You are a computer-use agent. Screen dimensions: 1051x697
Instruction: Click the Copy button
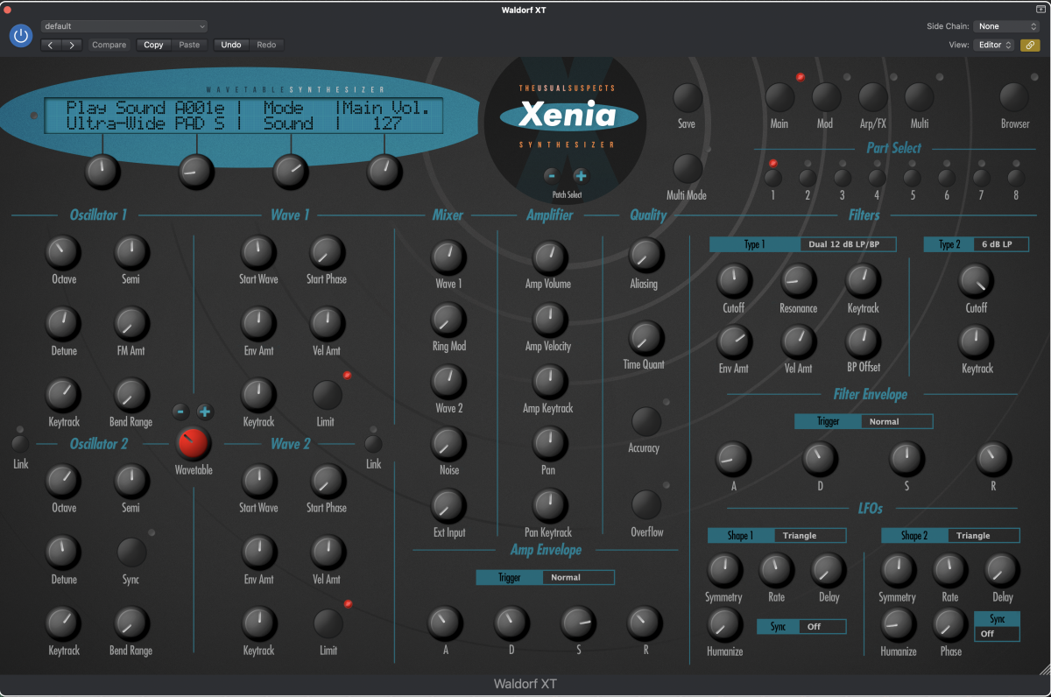[x=153, y=45]
